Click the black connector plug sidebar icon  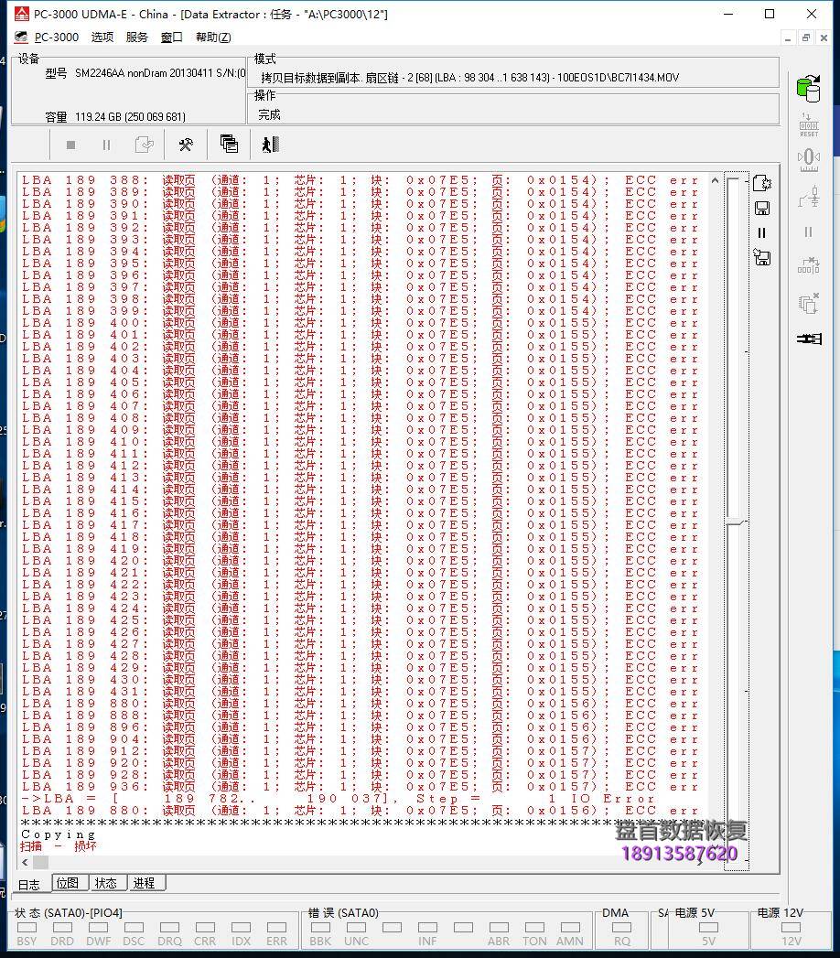[809, 338]
